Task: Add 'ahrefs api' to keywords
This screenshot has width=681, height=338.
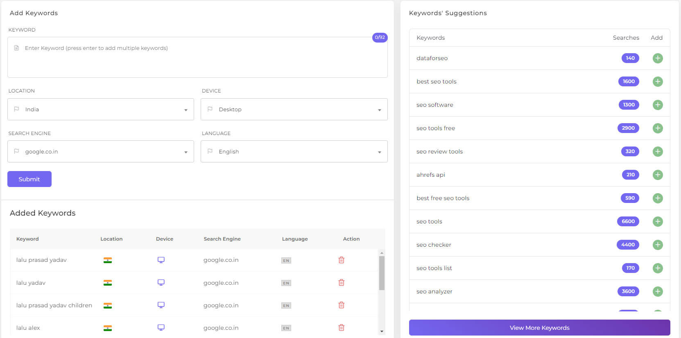Action: (657, 175)
